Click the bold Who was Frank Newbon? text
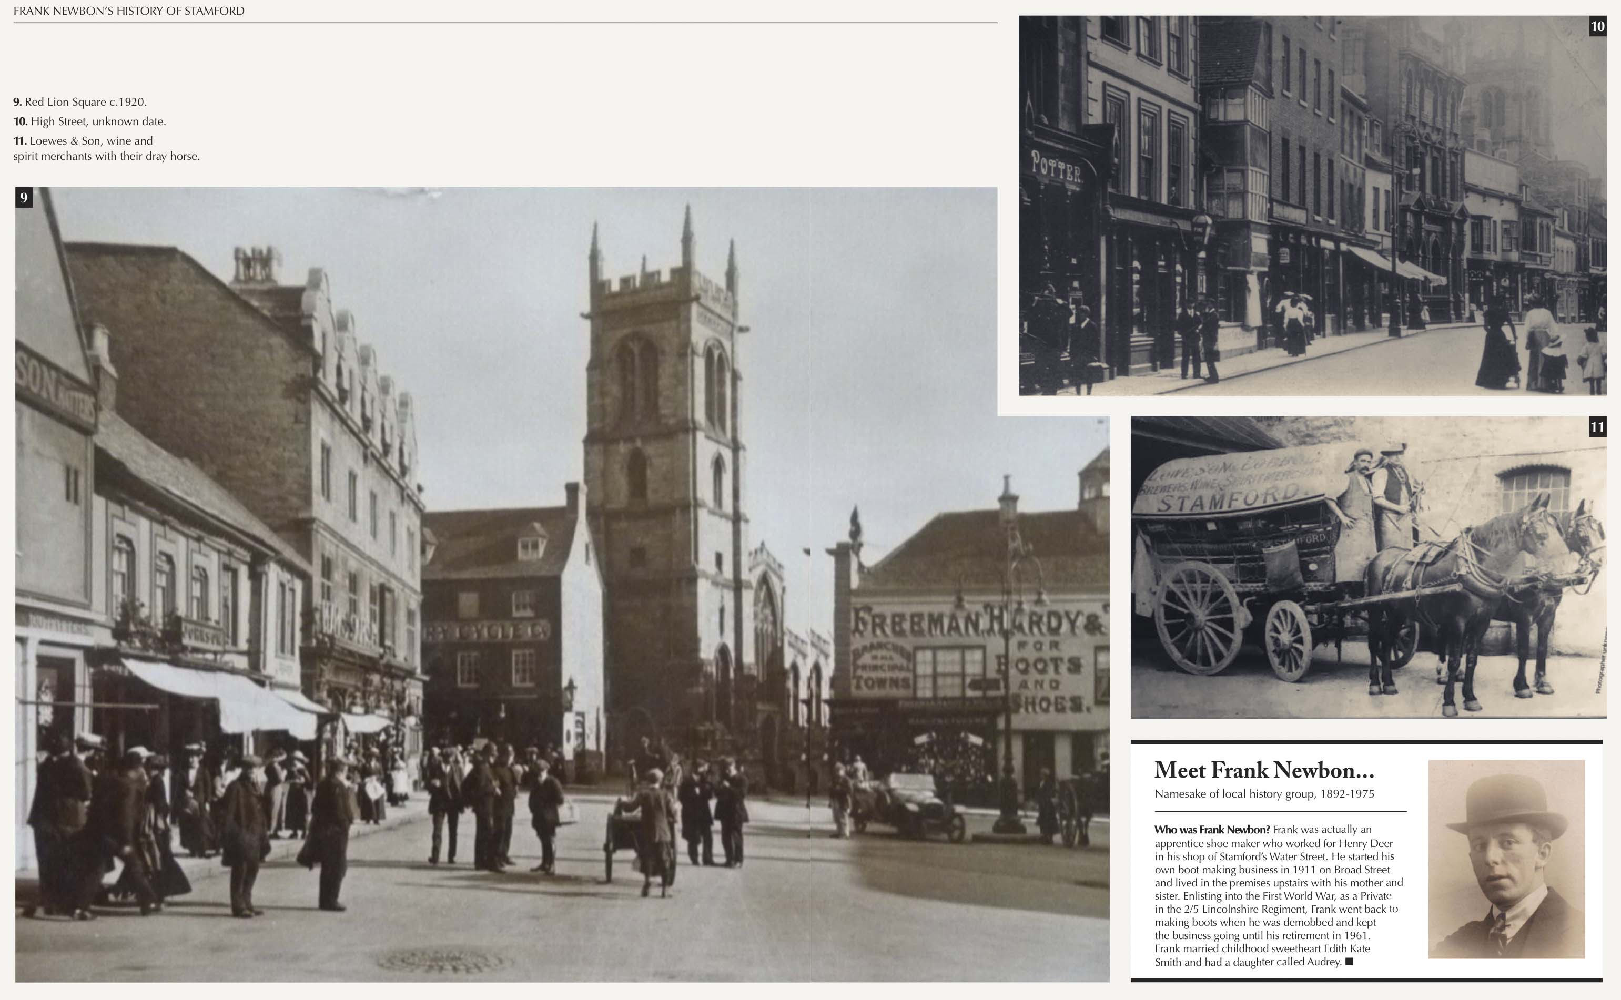The width and height of the screenshot is (1621, 1000). (1211, 829)
